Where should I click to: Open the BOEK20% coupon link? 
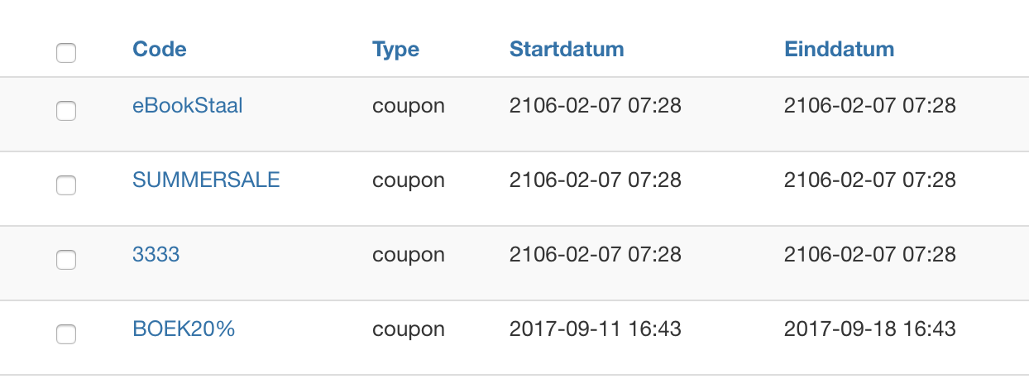[184, 329]
